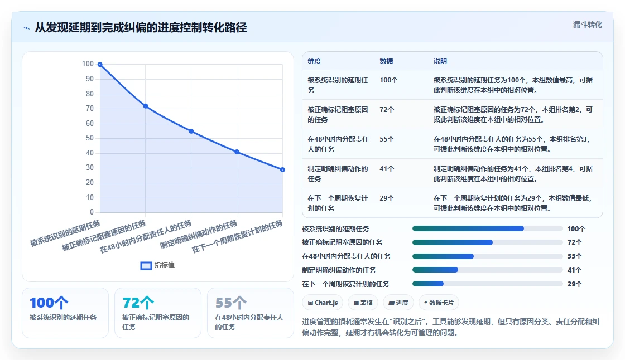Click the 指标值 legend label
The height and width of the screenshot is (360, 625).
[x=165, y=265]
